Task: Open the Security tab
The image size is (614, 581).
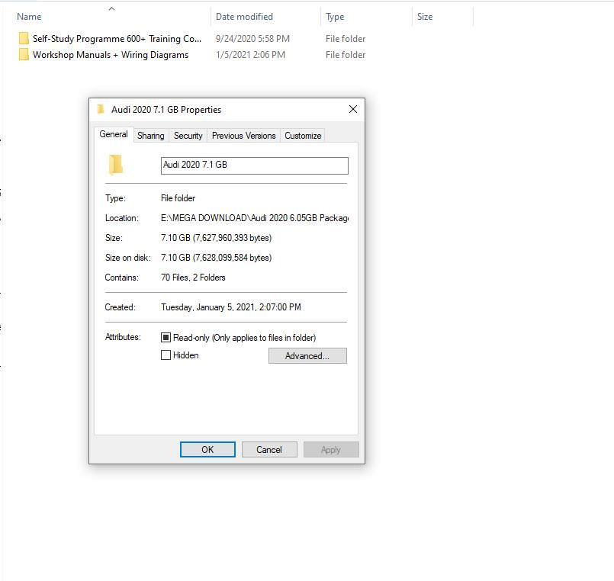Action: [188, 136]
